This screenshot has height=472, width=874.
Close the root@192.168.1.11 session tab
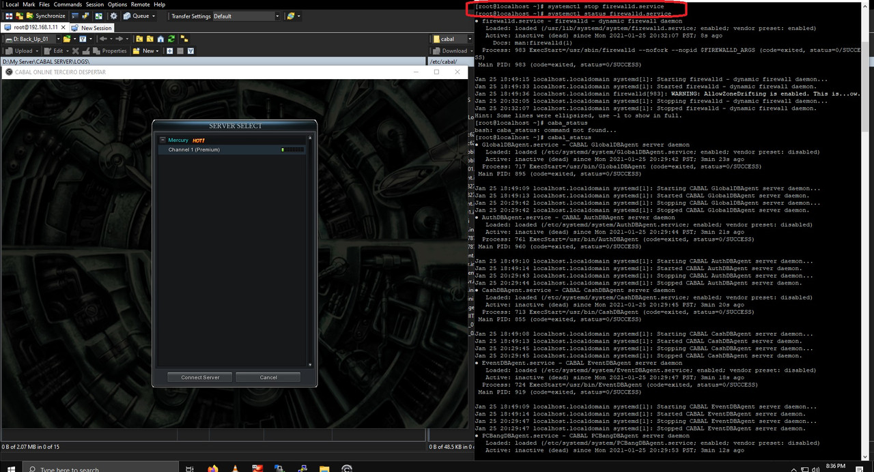63,27
